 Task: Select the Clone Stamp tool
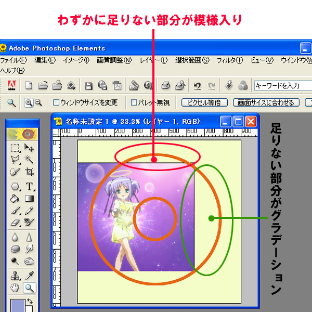15,276
